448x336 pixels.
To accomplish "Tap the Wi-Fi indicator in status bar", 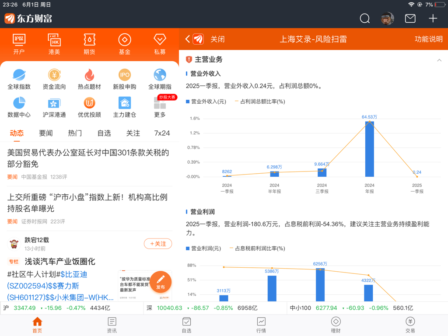I will coord(411,4).
